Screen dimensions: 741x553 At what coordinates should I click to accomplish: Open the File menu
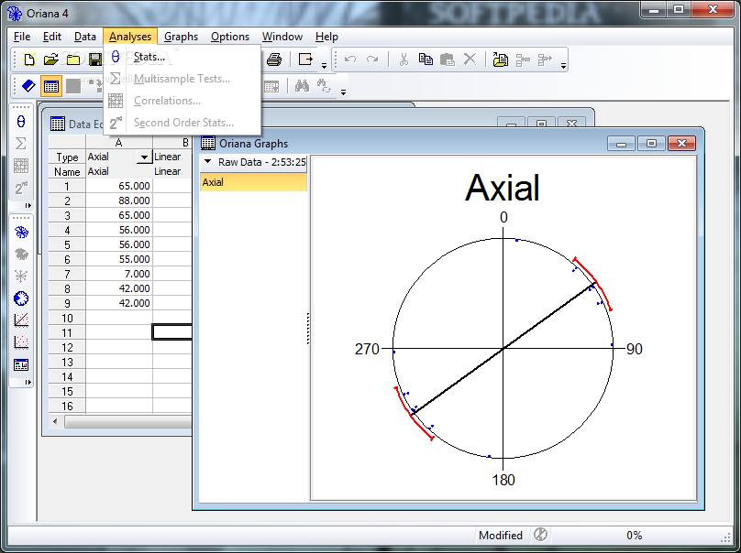tap(22, 37)
